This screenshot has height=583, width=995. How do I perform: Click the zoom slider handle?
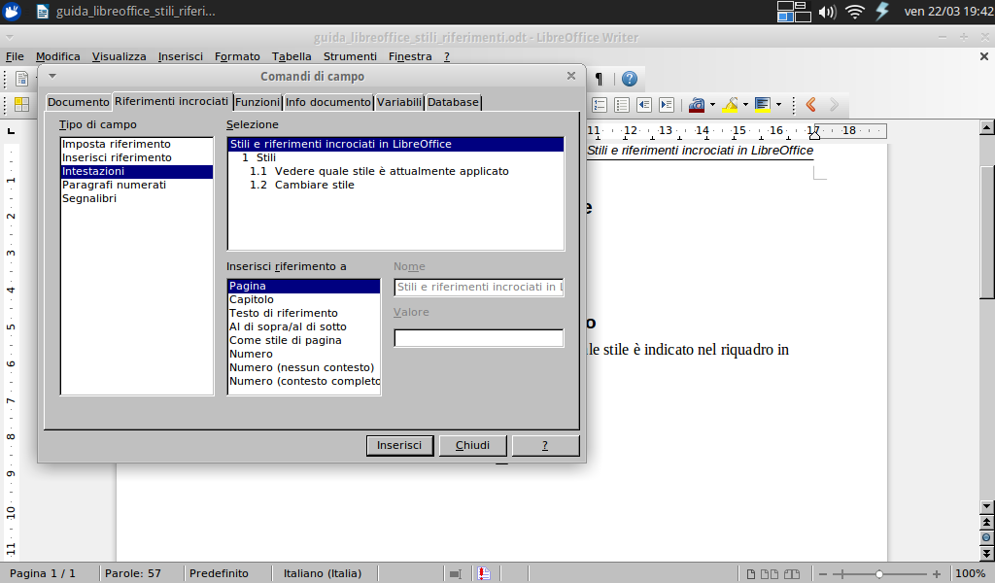click(x=878, y=574)
